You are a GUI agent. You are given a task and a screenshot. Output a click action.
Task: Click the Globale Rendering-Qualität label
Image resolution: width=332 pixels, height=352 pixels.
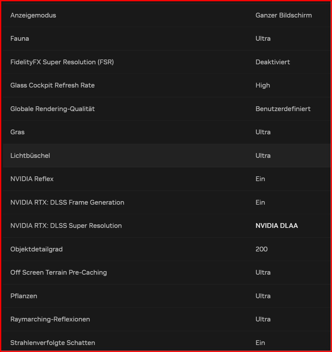click(x=53, y=109)
